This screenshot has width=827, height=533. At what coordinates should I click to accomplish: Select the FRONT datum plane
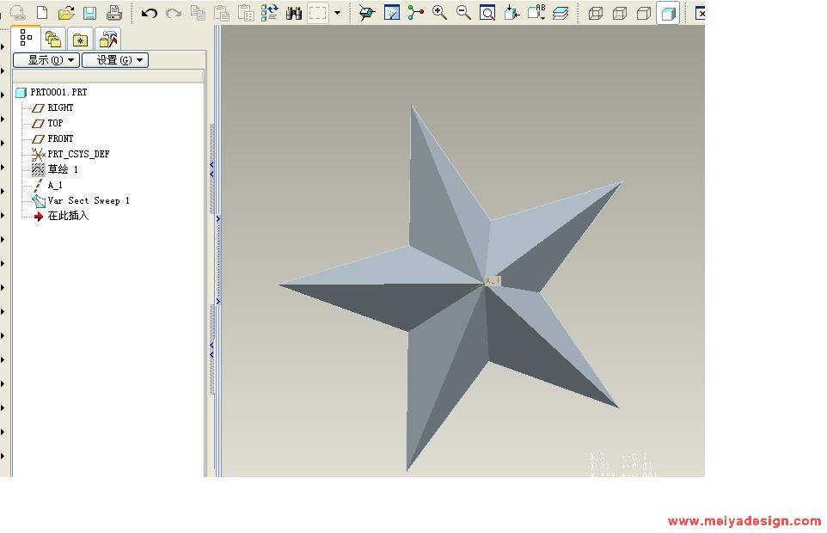point(60,138)
